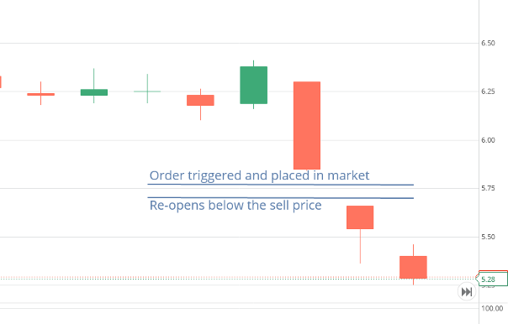Click the 6.00 price axis label
Image resolution: width=508 pixels, height=324 pixels.
coord(488,140)
